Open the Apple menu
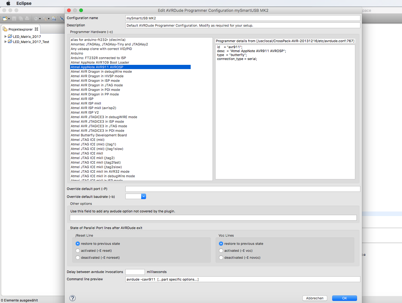The height and width of the screenshot is (303, 402). coord(8,3)
